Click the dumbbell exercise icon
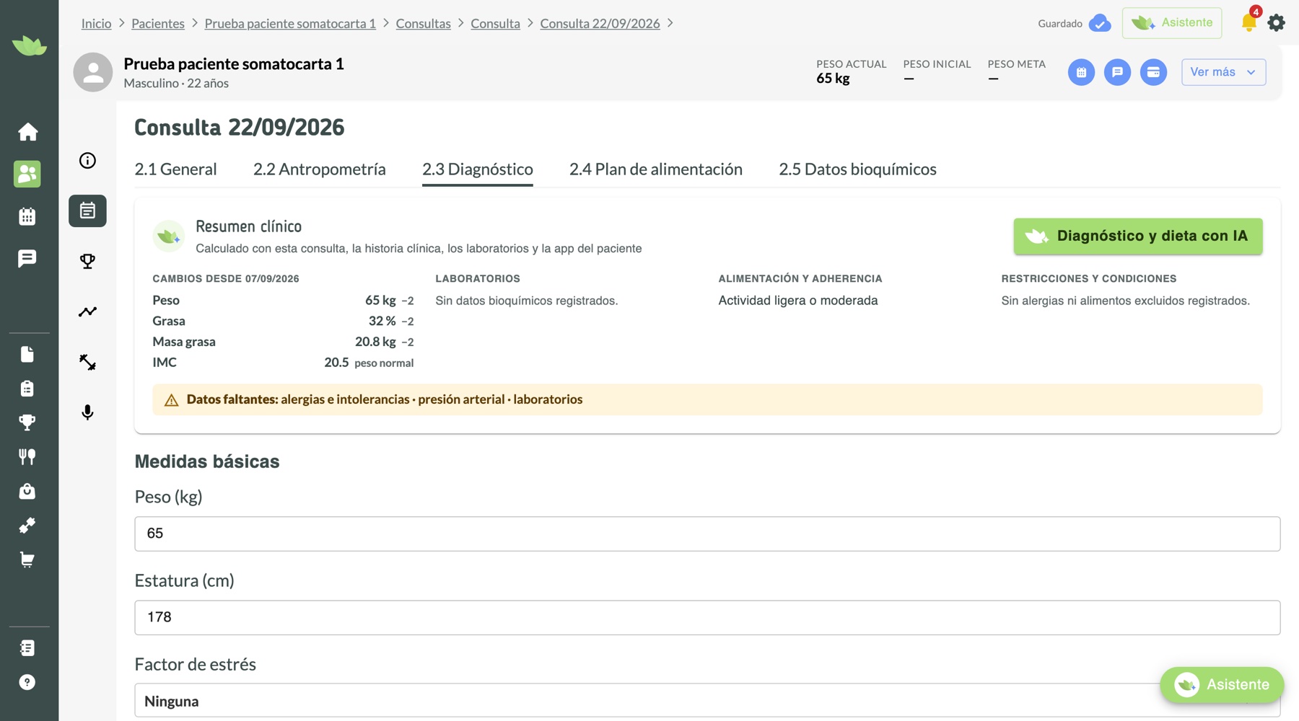Image resolution: width=1299 pixels, height=721 pixels. pos(87,362)
